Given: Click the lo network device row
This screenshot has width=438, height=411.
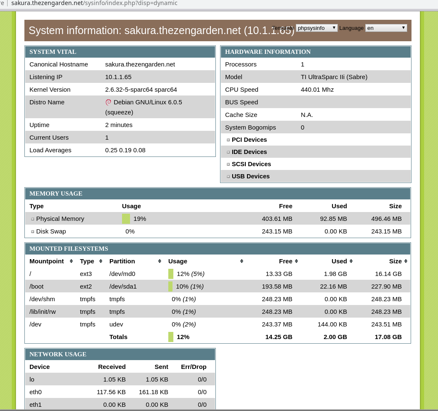Looking at the screenshot, I should coord(120,379).
